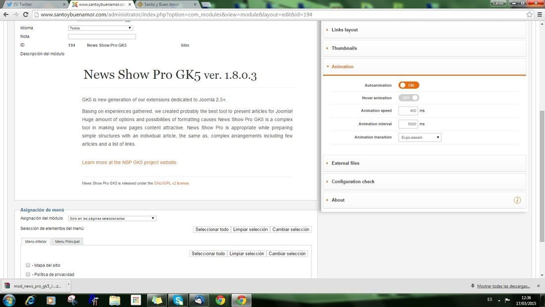The width and height of the screenshot is (545, 307).
Task: Open the Snipping Tool taskbar icon
Action: tap(72, 300)
